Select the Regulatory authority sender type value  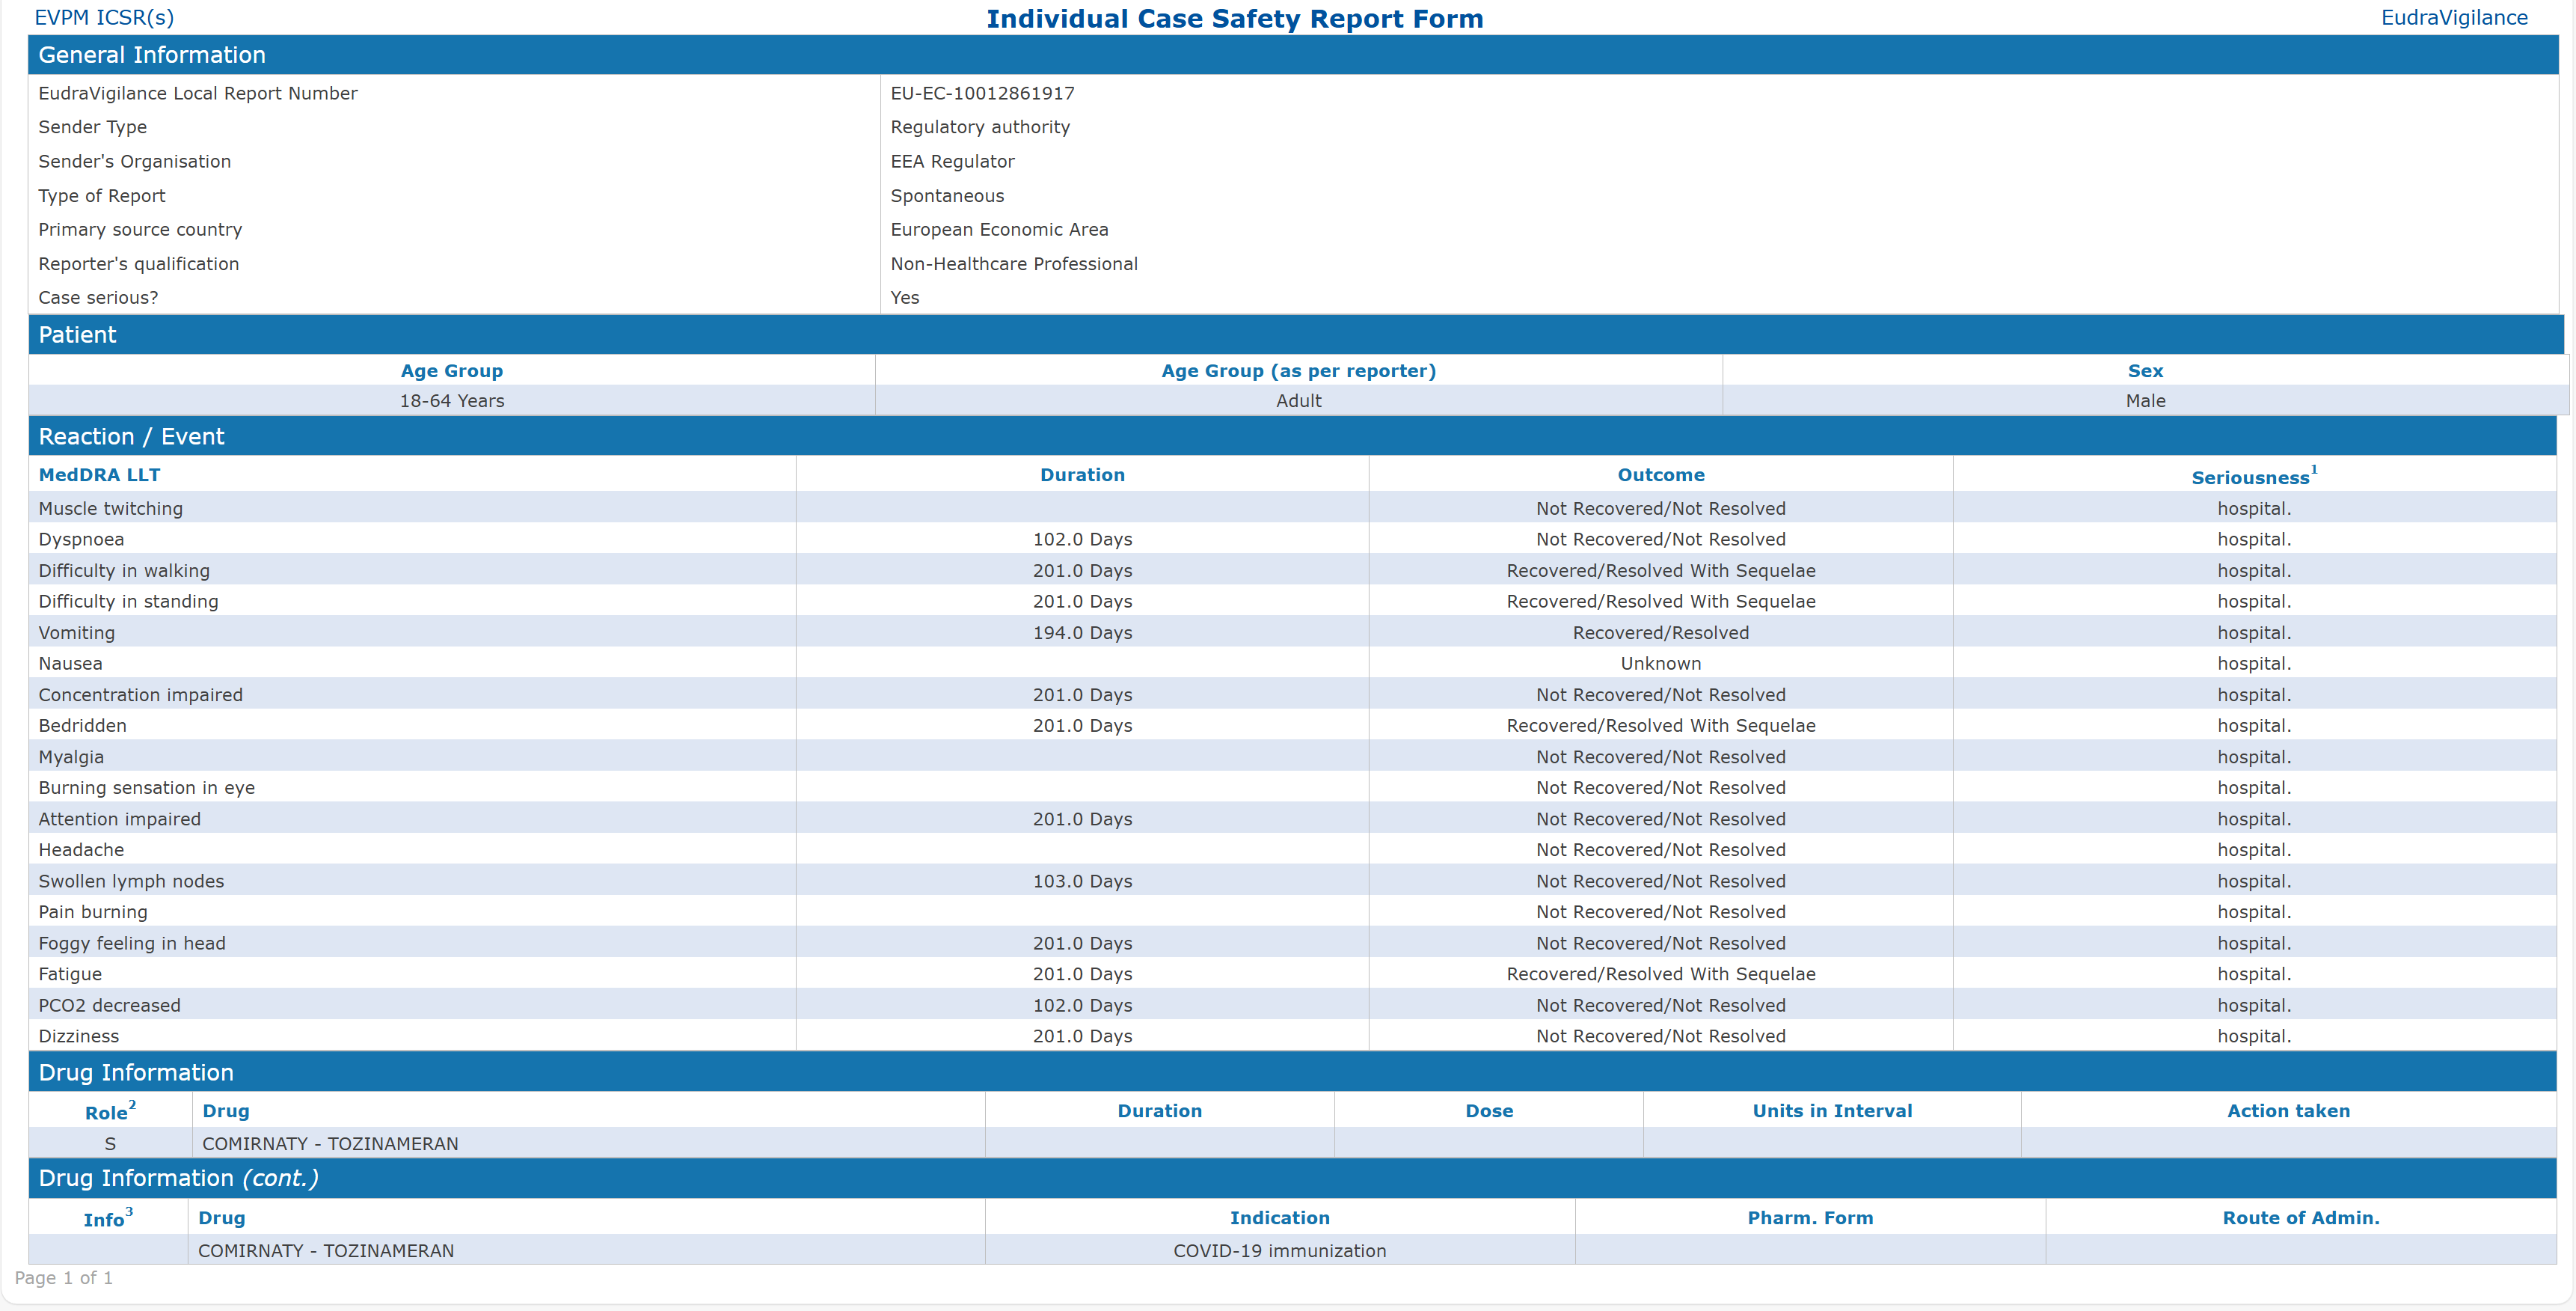(x=980, y=127)
